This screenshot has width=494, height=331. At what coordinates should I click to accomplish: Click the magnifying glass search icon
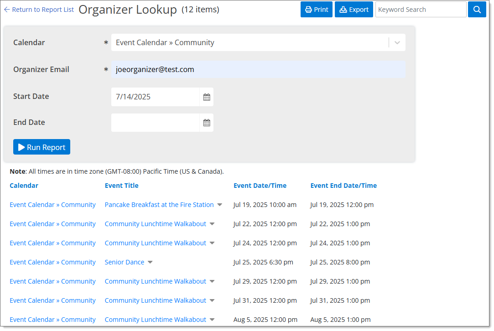pos(477,9)
